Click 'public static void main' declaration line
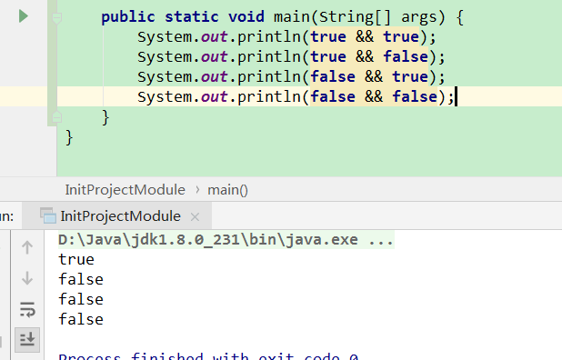 click(283, 17)
